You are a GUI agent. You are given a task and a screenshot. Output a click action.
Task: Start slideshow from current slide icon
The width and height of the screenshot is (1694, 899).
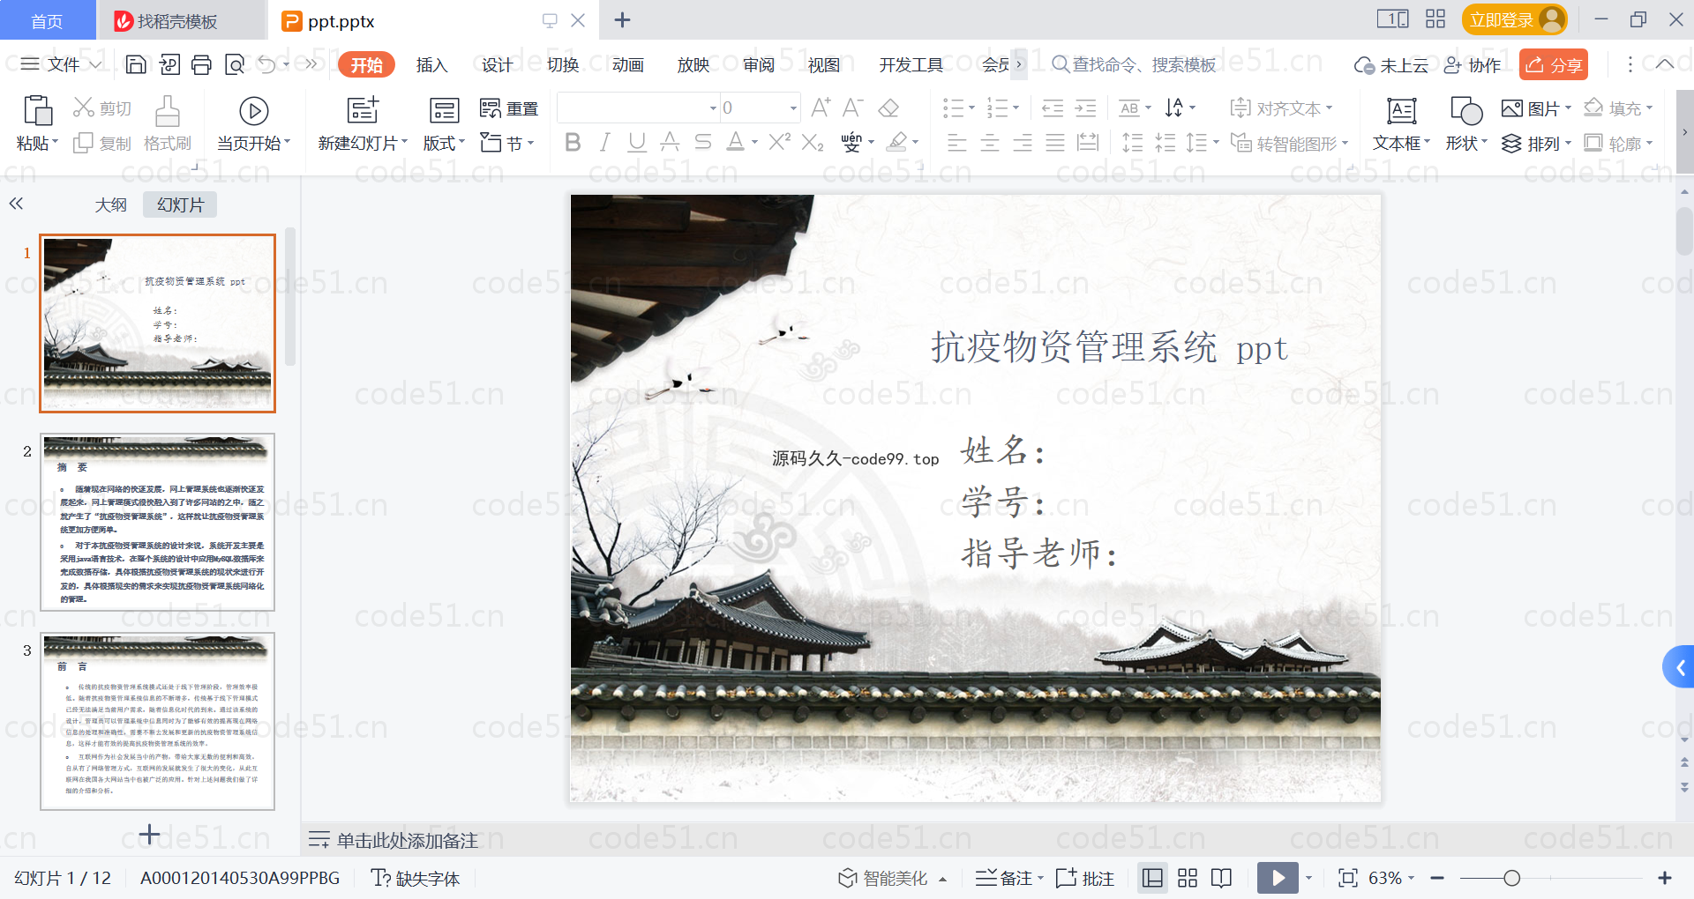coord(254,111)
